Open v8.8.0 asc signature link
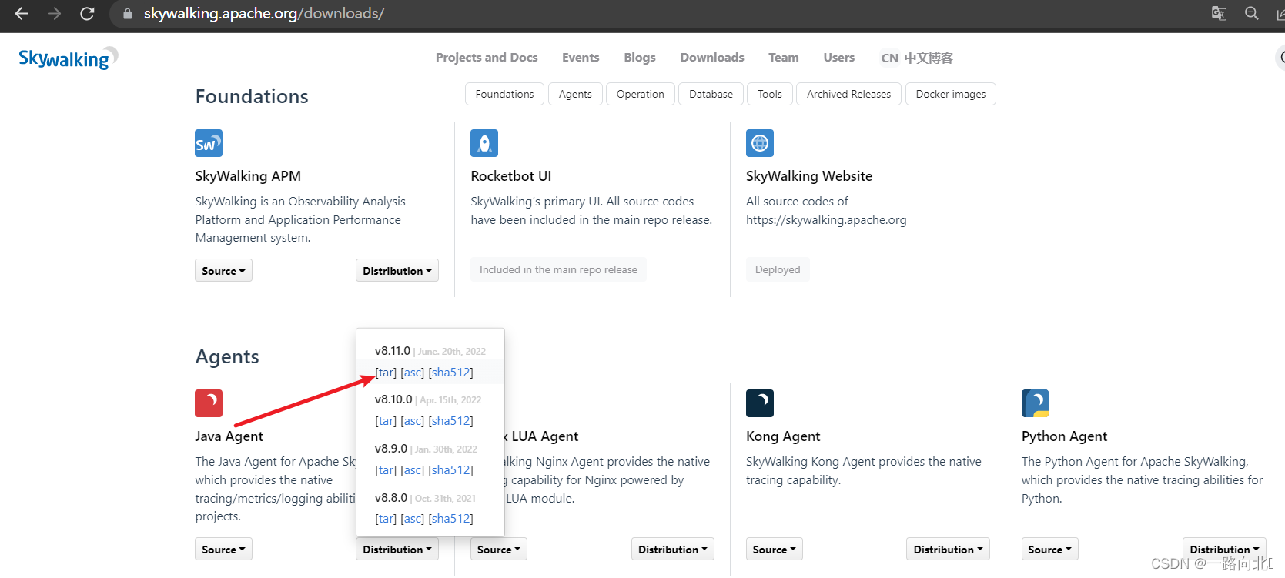 pyautogui.click(x=413, y=518)
